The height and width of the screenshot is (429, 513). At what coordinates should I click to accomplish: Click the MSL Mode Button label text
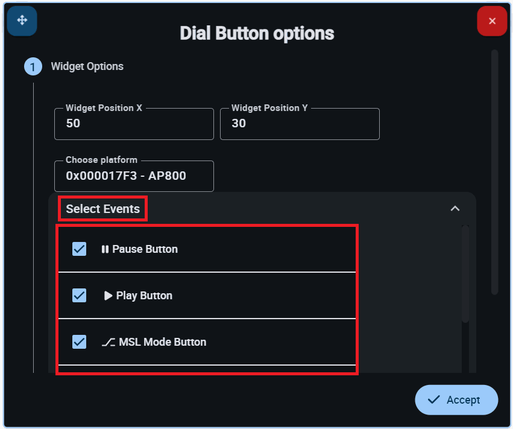pos(162,342)
